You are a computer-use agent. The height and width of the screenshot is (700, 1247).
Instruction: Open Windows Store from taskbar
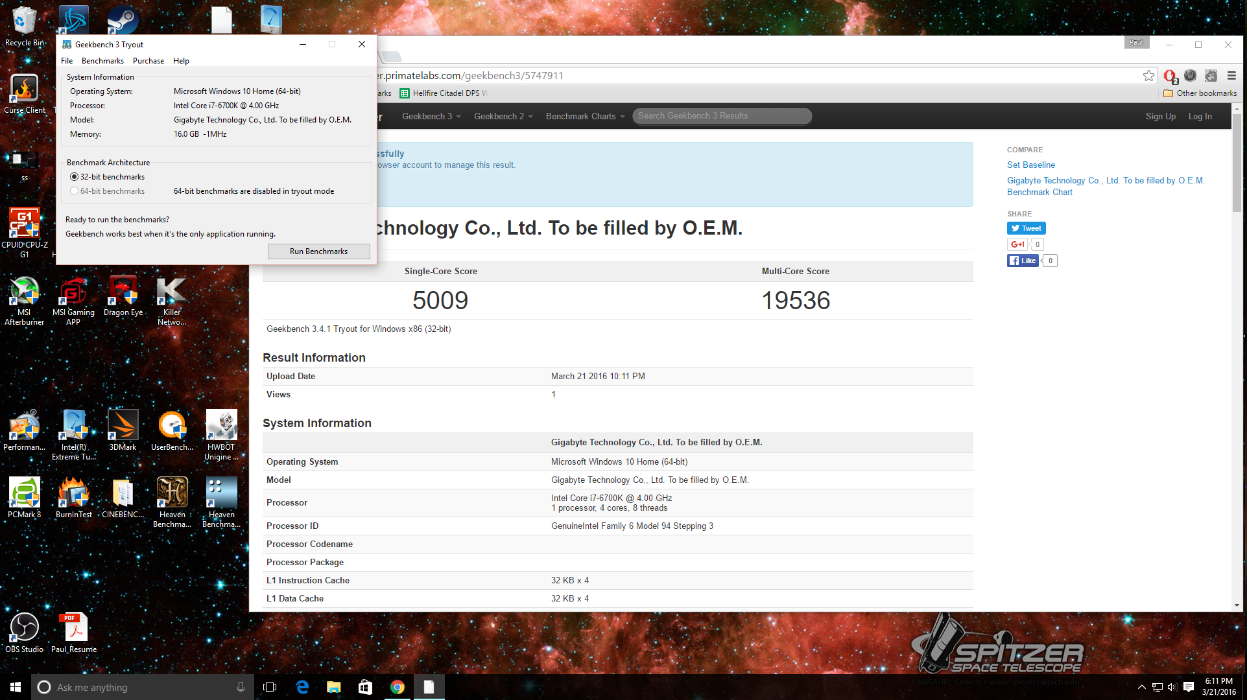point(365,687)
